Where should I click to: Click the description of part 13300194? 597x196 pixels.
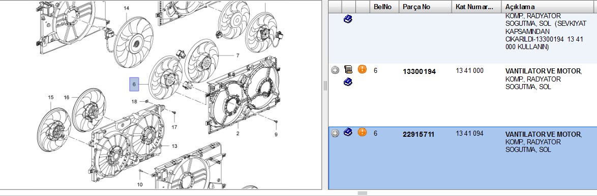pyautogui.click(x=544, y=79)
